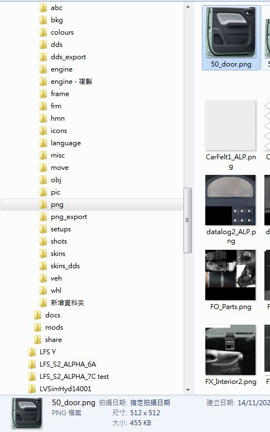Open the dds_export folder icon

[x=43, y=57]
